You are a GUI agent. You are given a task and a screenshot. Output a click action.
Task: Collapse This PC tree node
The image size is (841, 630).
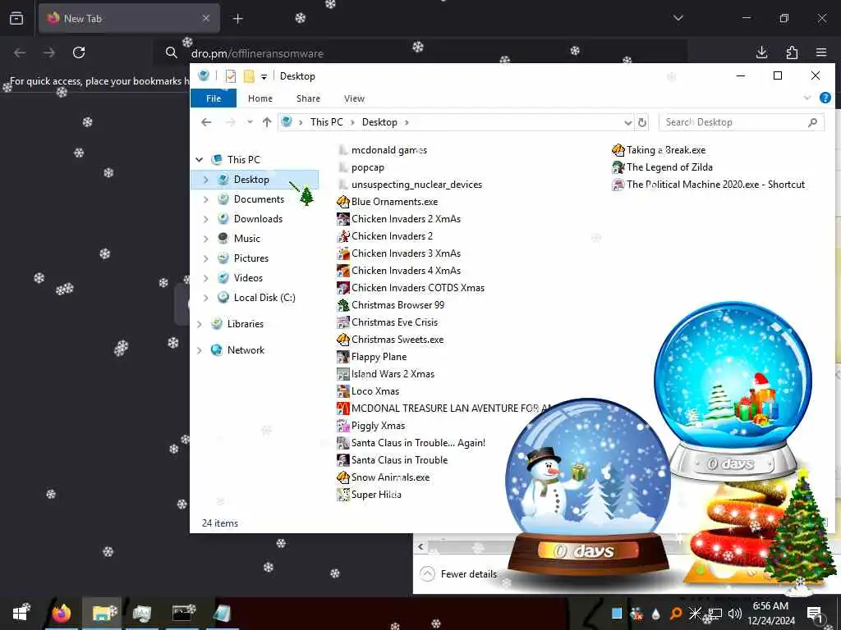pos(200,160)
